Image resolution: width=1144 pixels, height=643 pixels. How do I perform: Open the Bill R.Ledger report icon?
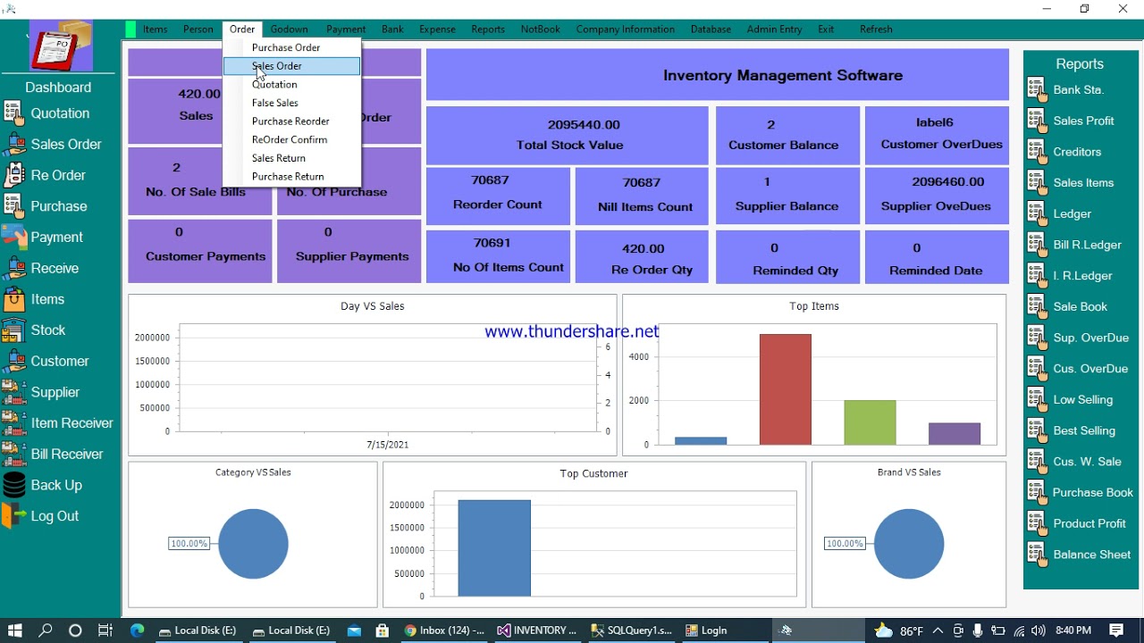click(x=1037, y=245)
